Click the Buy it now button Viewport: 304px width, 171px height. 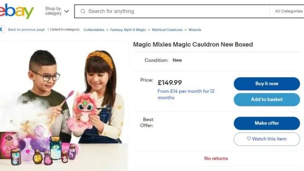coord(267,84)
